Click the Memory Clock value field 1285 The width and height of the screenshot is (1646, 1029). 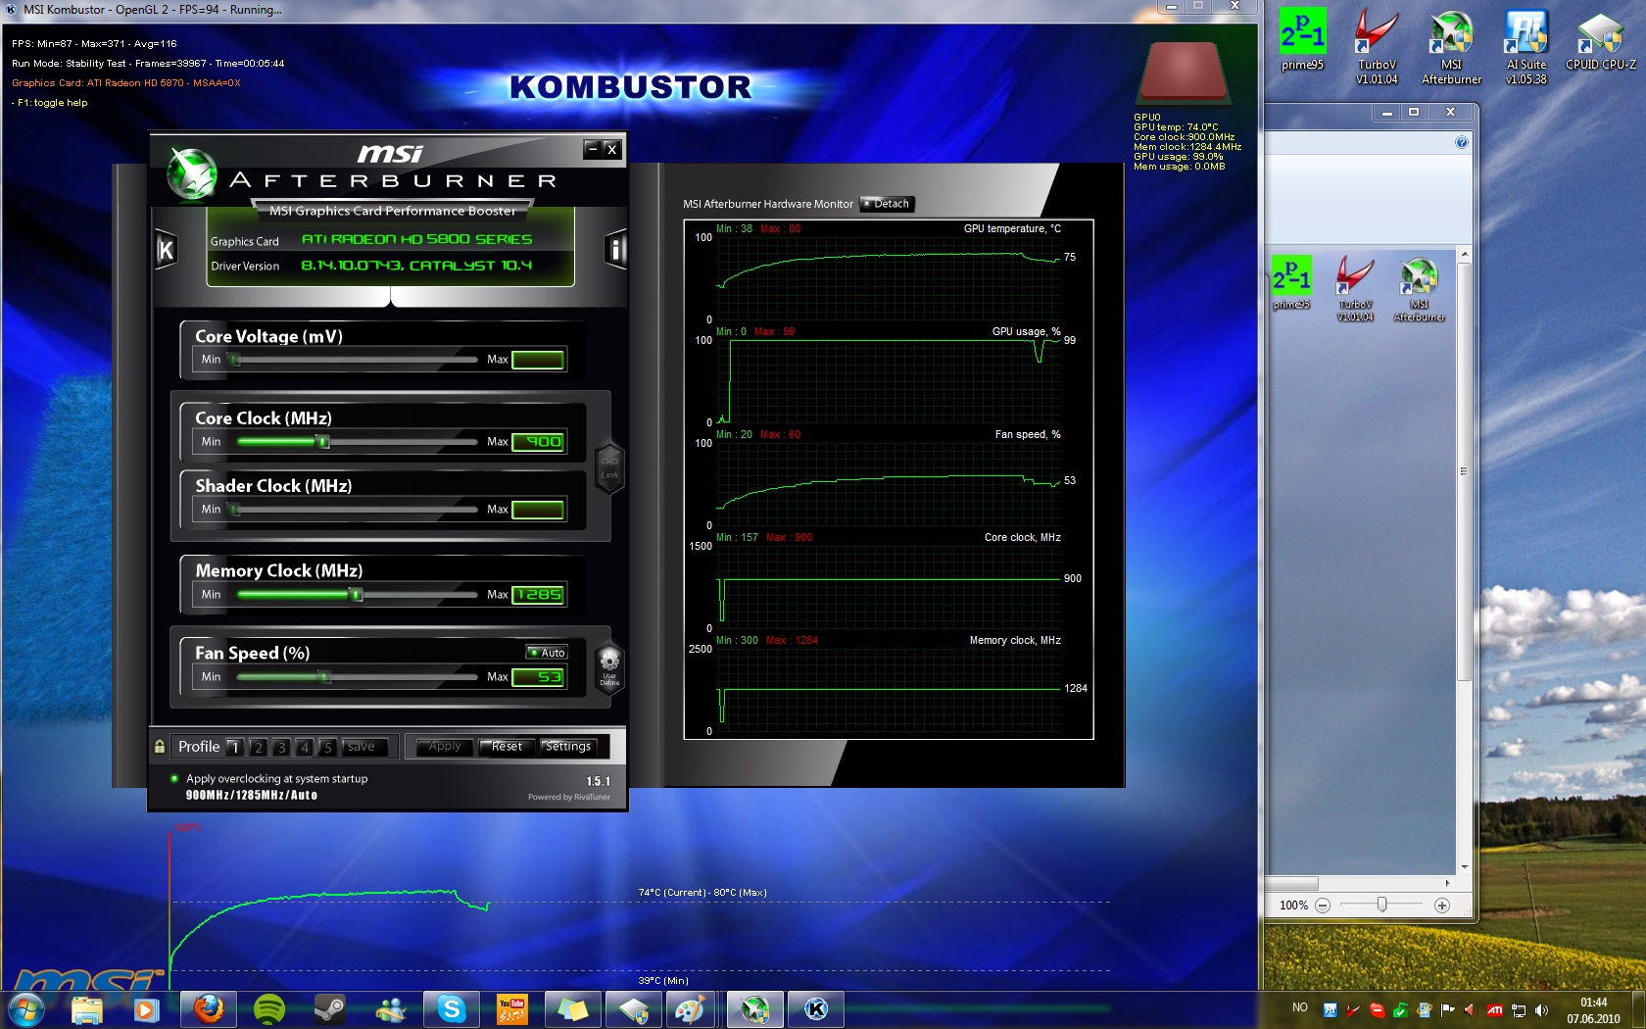(538, 595)
